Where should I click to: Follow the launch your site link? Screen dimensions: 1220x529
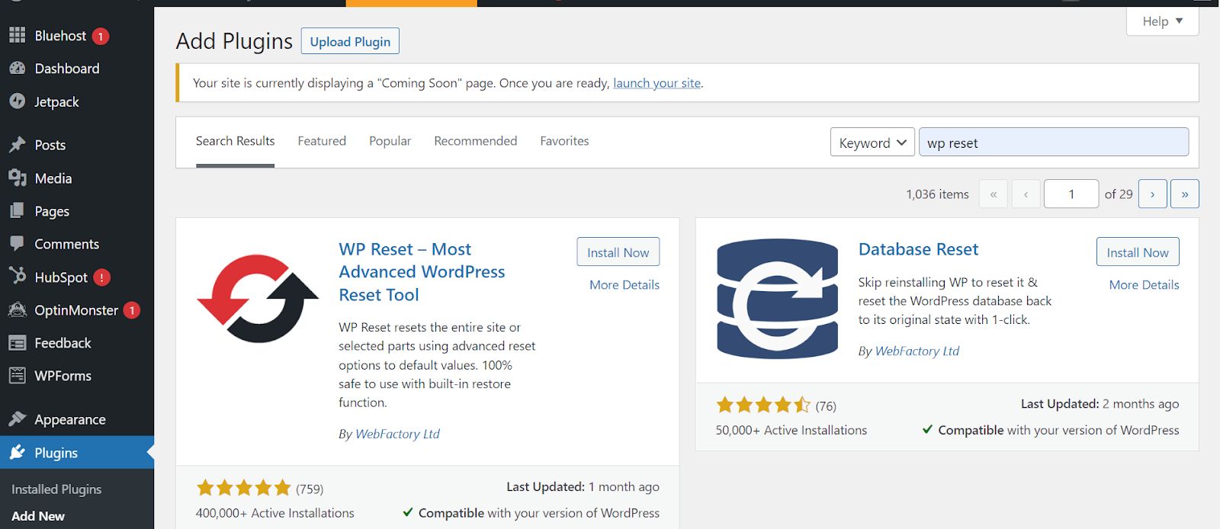pyautogui.click(x=657, y=83)
